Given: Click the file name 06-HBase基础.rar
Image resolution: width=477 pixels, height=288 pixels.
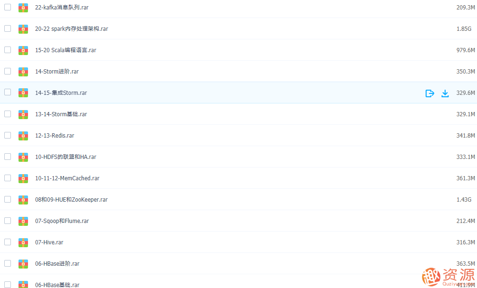Looking at the screenshot, I should 57,285.
